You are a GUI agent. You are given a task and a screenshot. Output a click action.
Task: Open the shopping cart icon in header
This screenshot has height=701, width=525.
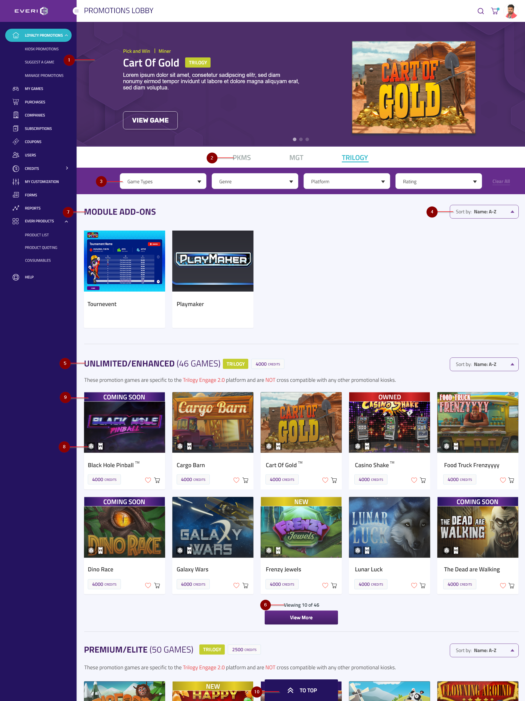coord(494,11)
